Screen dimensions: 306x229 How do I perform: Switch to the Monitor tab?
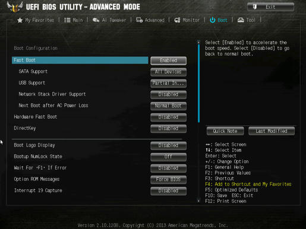(x=187, y=20)
